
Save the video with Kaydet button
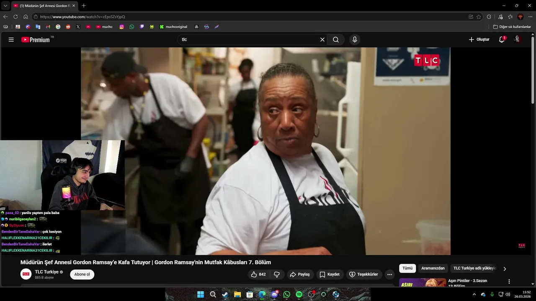coord(330,274)
